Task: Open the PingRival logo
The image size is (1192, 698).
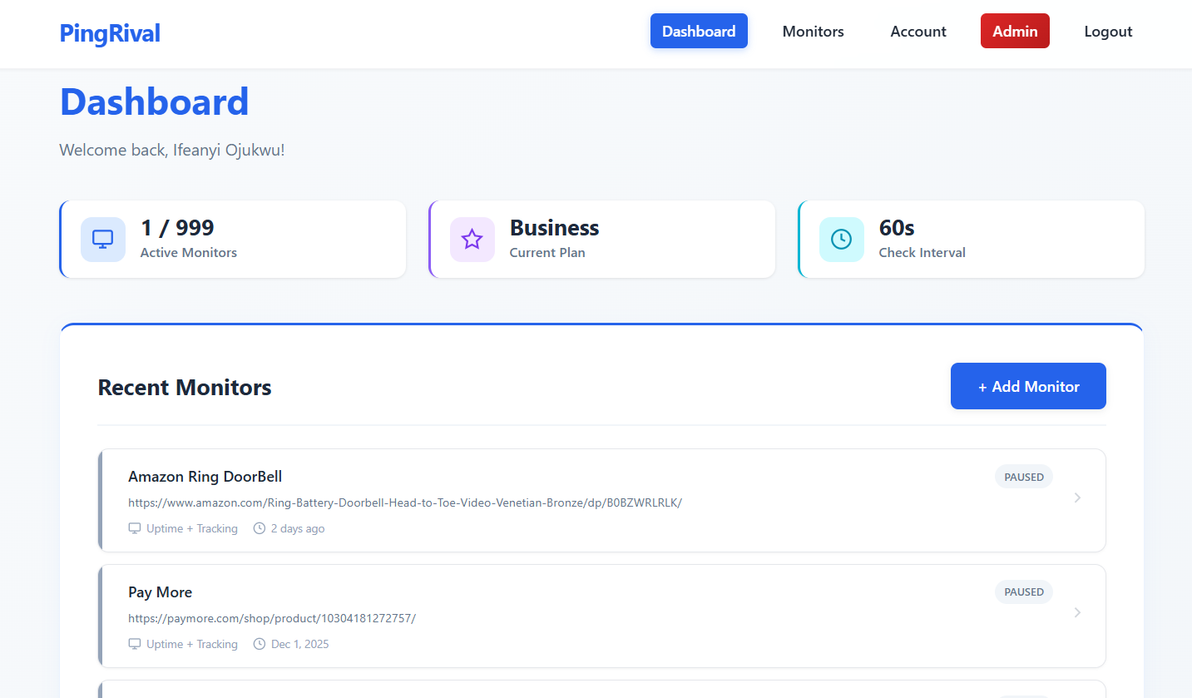Action: click(109, 32)
